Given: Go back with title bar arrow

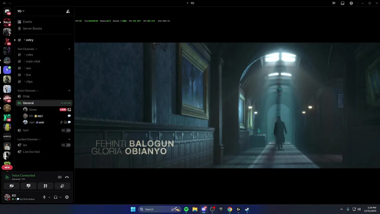Looking at the screenshot, I should point(4,3).
